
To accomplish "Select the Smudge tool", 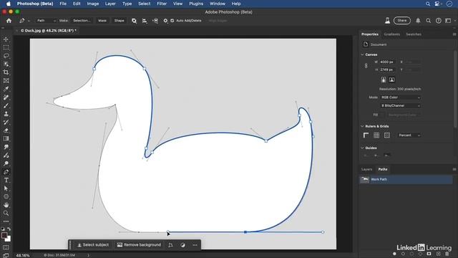I will 6,147.
